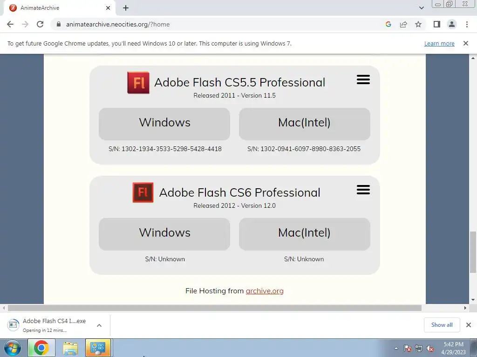
Task: Click the muted volume tray icon
Action: click(430, 348)
